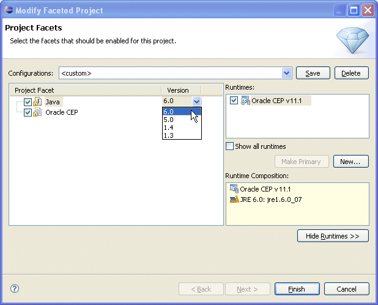The height and width of the screenshot is (305, 378).
Task: Click the Version column header
Action: click(181, 90)
